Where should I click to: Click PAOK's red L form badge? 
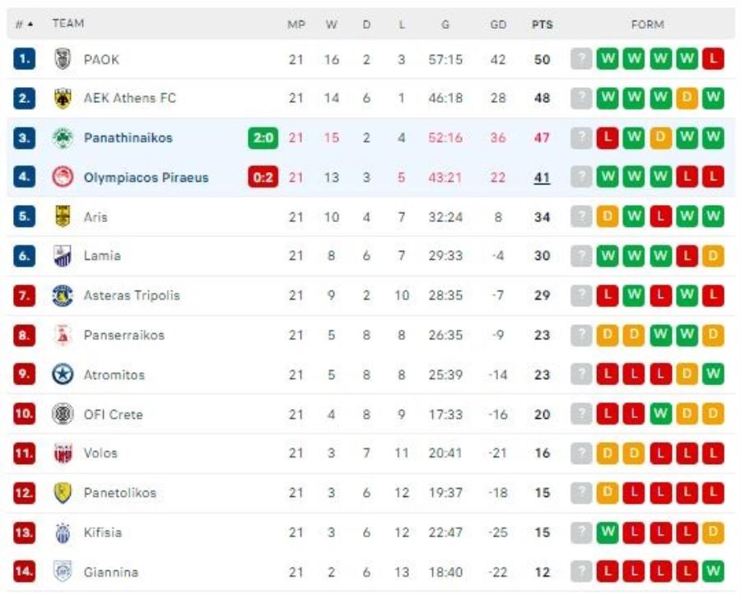[713, 59]
